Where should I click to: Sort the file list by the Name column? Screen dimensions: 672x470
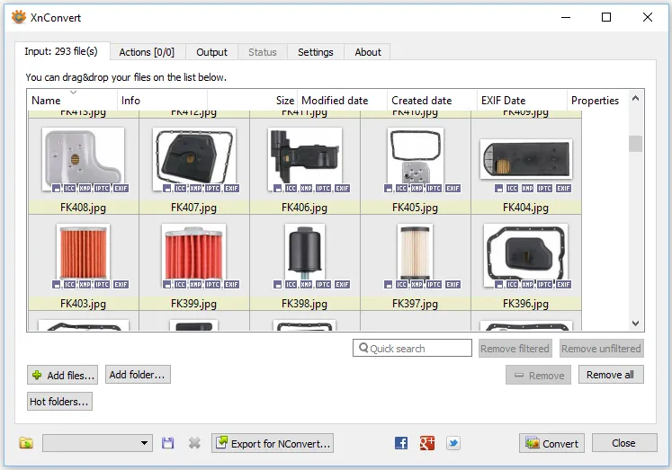pyautogui.click(x=47, y=101)
